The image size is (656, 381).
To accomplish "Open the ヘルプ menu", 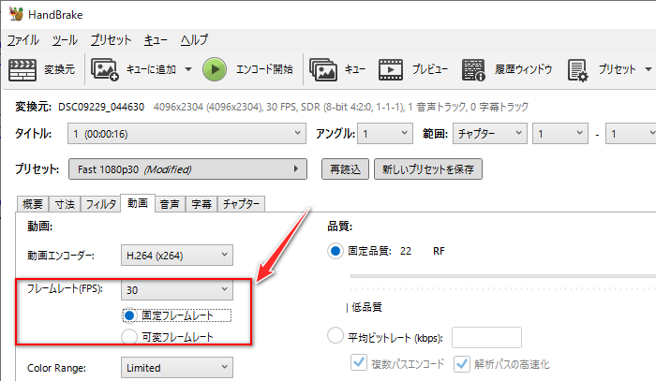I will coord(194,40).
